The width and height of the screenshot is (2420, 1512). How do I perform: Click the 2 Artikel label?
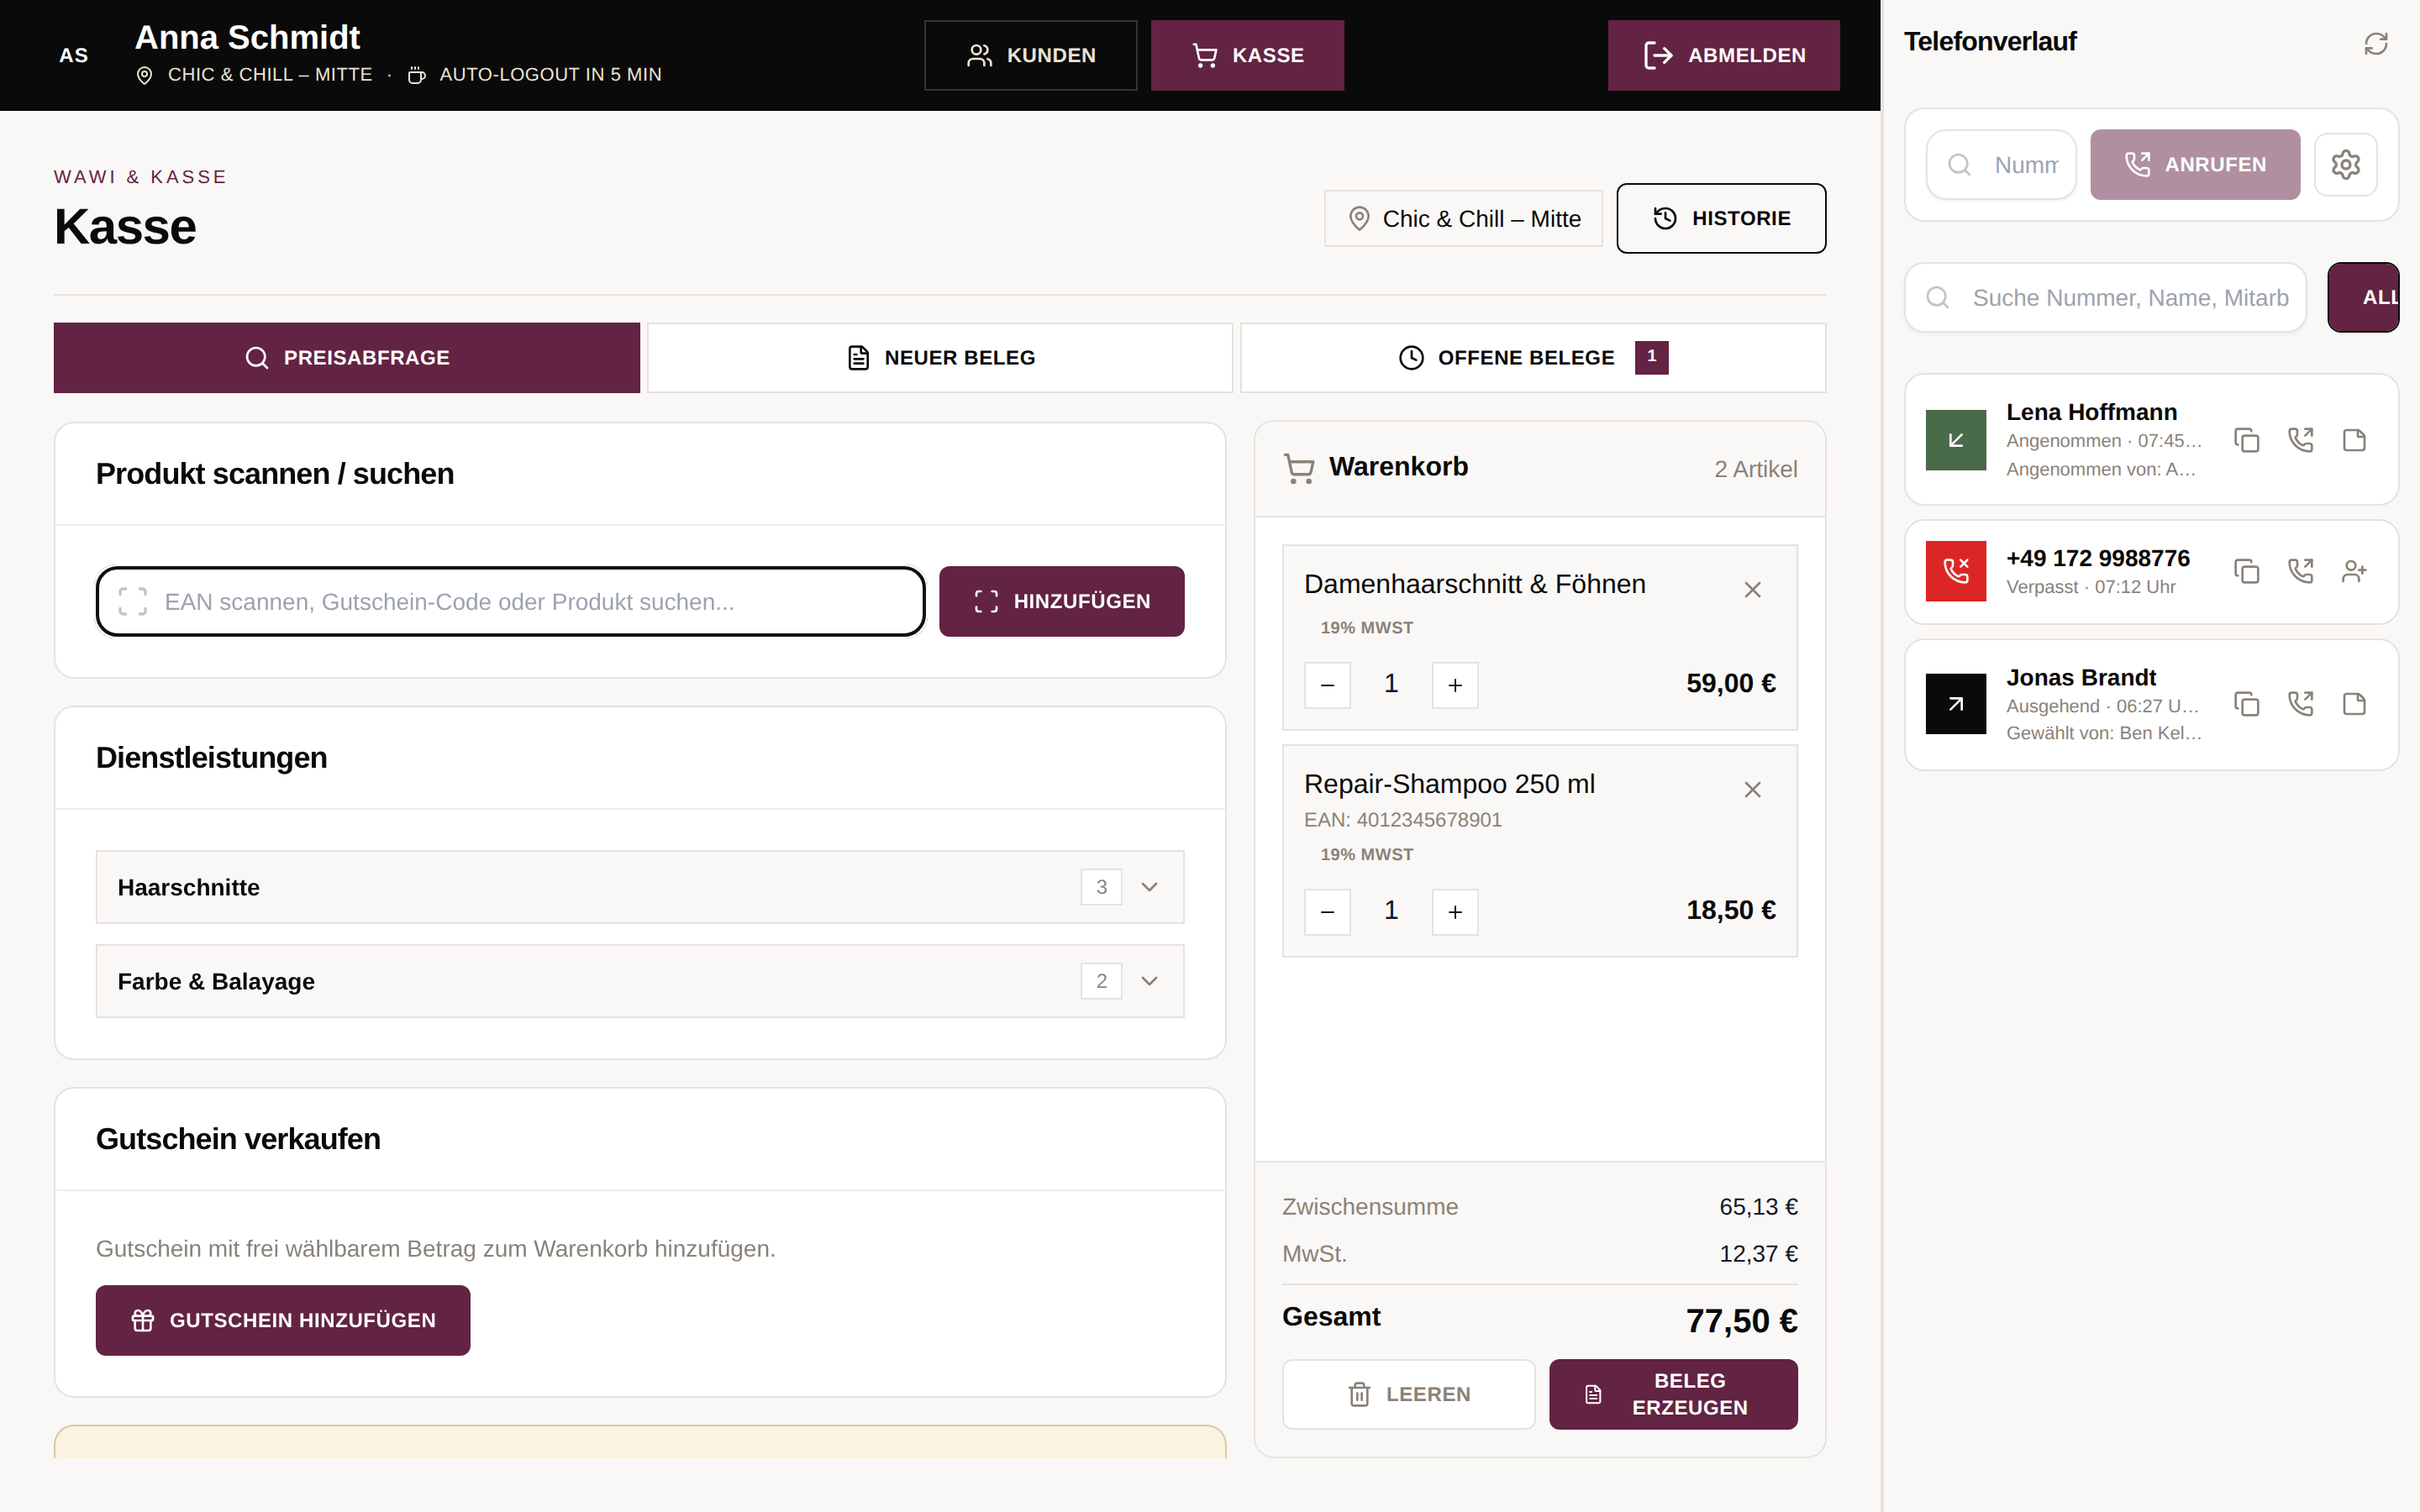point(1755,469)
